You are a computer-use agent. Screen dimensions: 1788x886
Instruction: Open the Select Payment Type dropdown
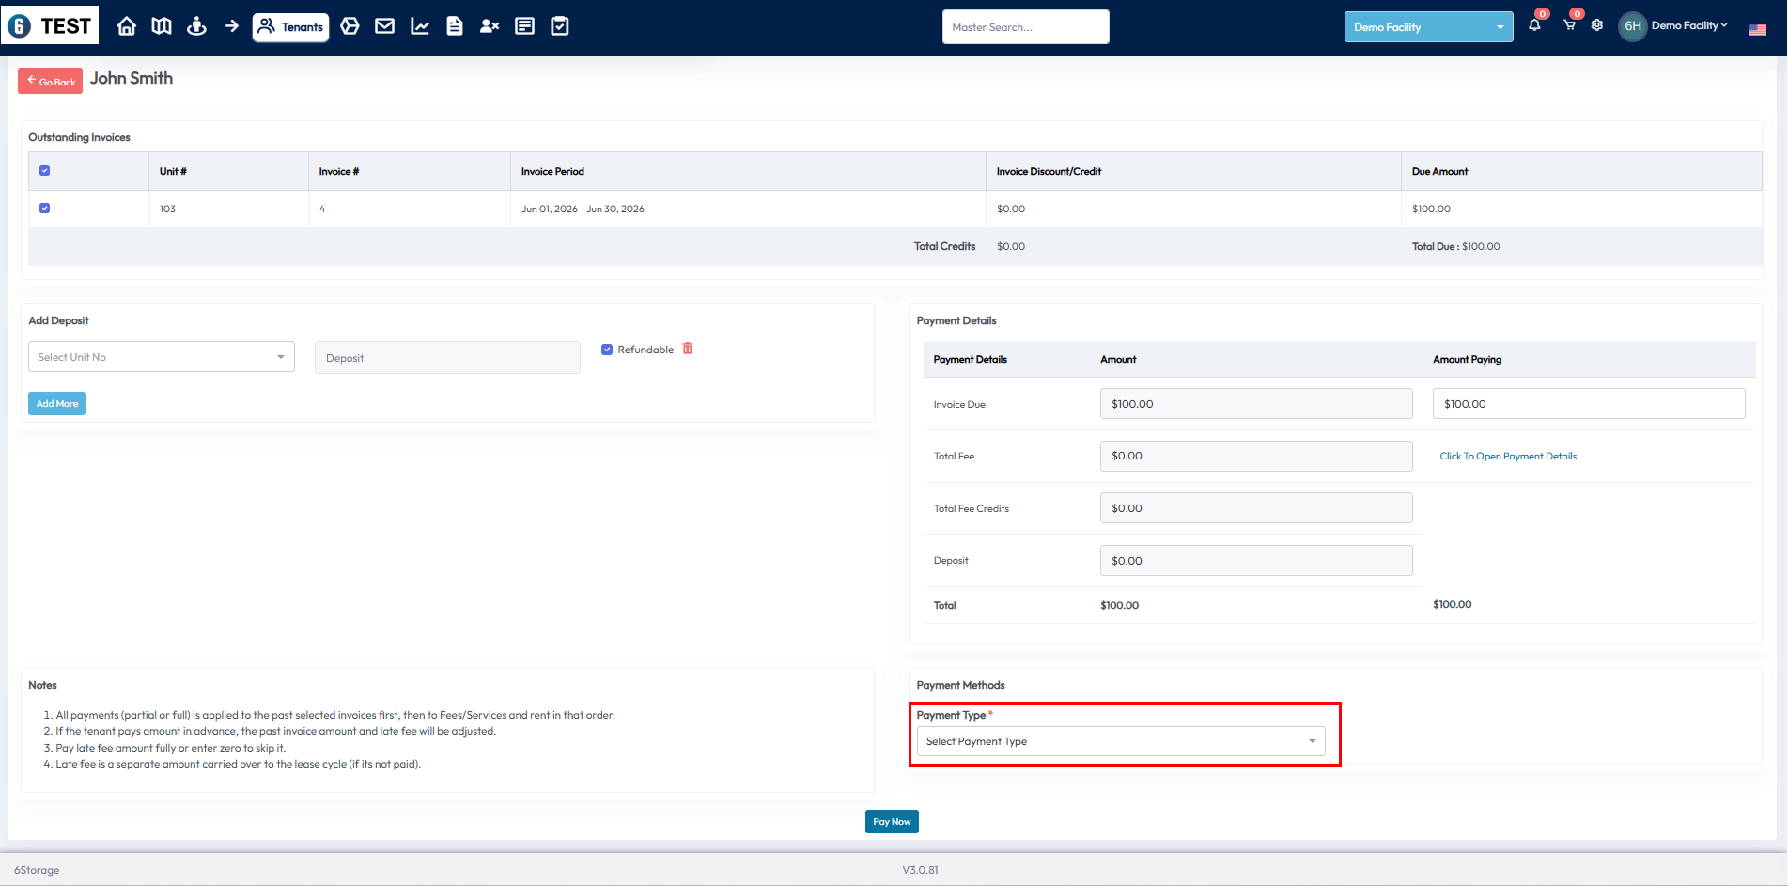point(1120,741)
